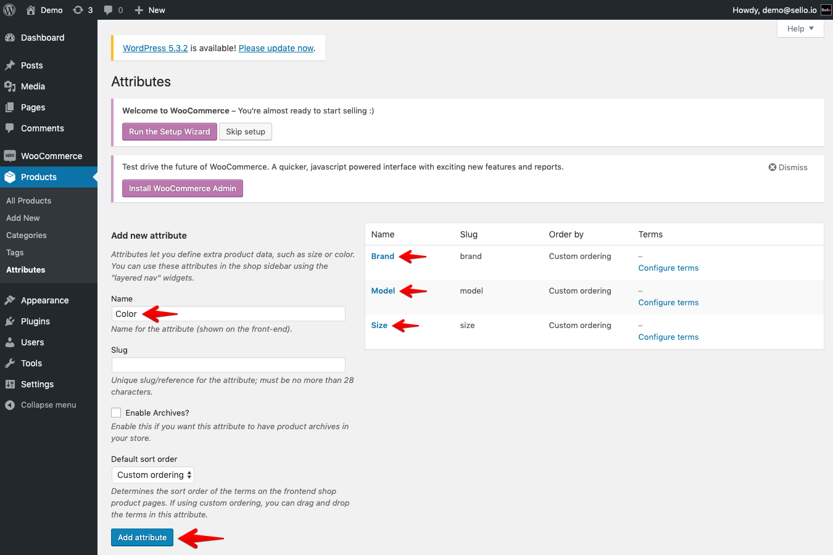Click the Dismiss circle-x icon
This screenshot has width=833, height=555.
[x=772, y=167]
